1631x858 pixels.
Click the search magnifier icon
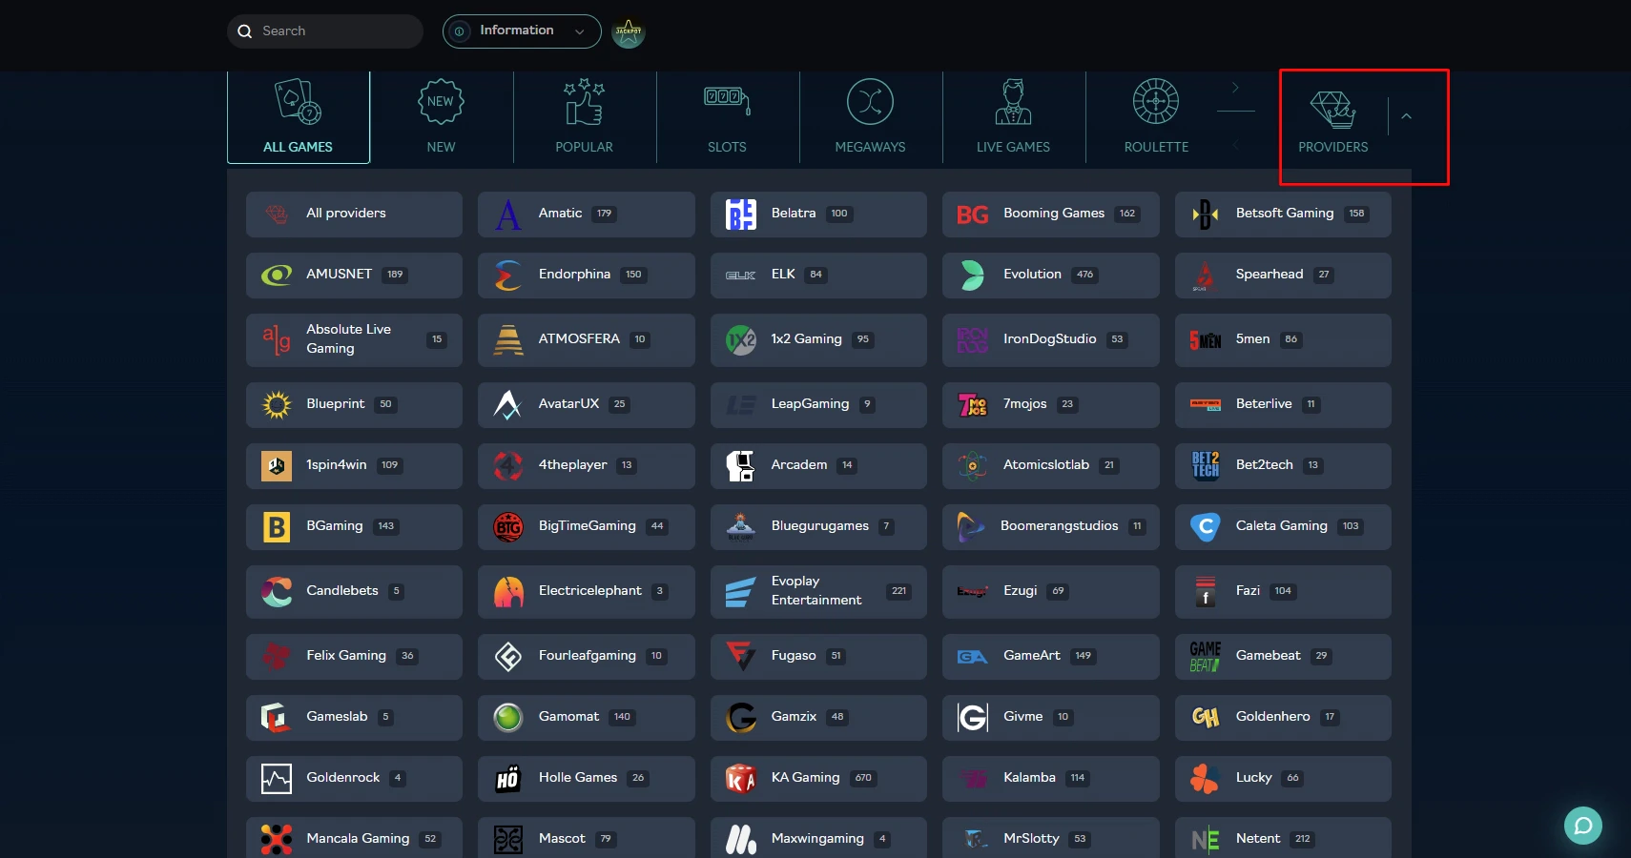[245, 31]
